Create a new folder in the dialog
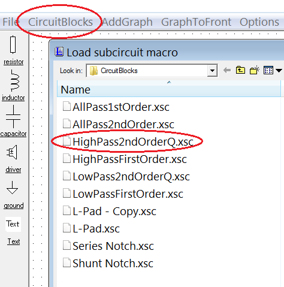This screenshot has width=284, height=287. pos(255,70)
